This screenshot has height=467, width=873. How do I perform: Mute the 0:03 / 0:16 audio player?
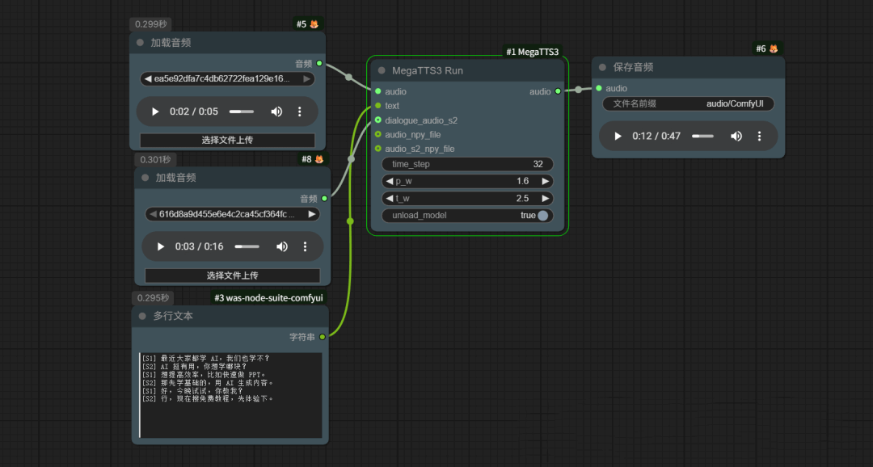pos(282,246)
